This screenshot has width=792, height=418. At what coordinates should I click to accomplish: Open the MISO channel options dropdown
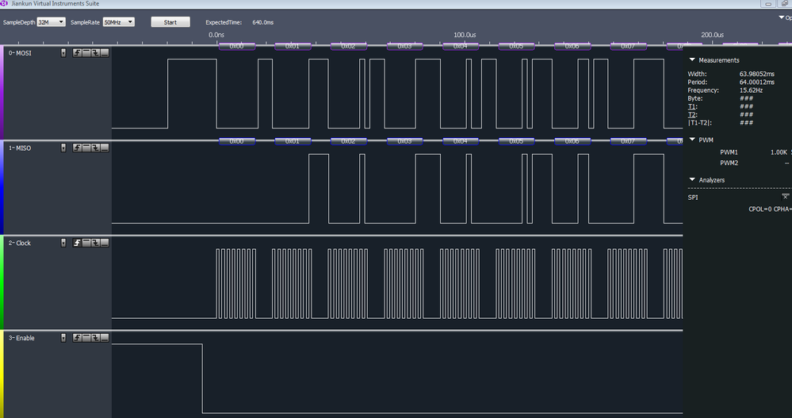[63, 148]
